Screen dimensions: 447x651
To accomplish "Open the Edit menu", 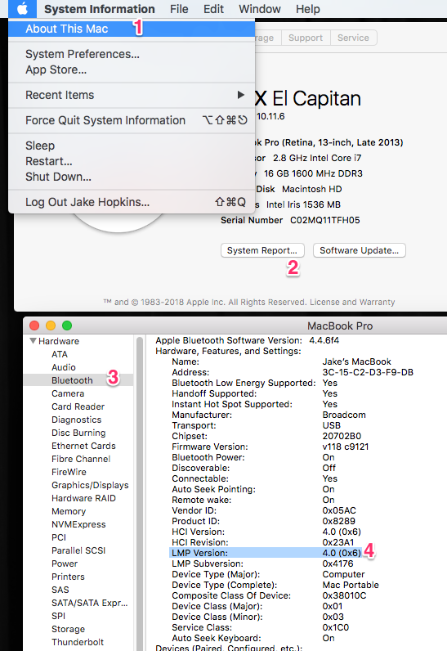I will point(213,9).
